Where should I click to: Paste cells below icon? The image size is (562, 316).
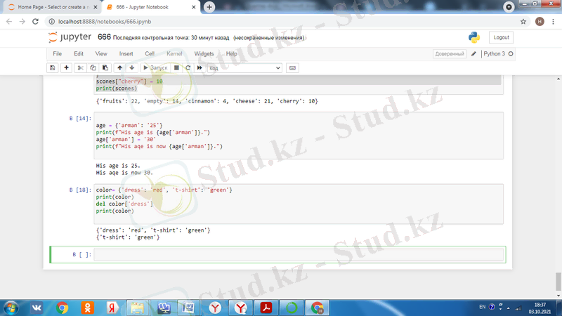pos(105,67)
